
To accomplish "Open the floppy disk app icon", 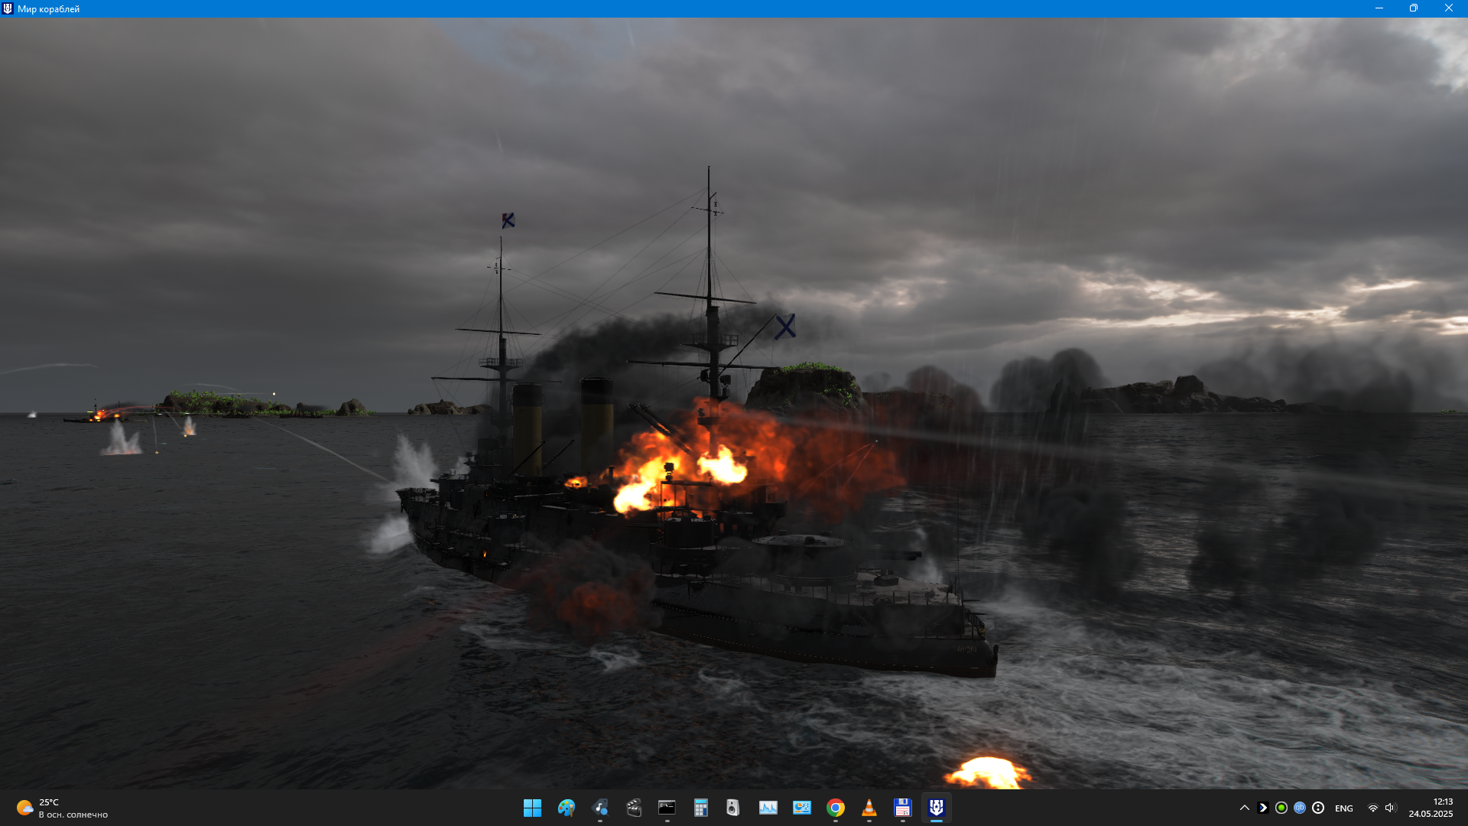I will (902, 808).
